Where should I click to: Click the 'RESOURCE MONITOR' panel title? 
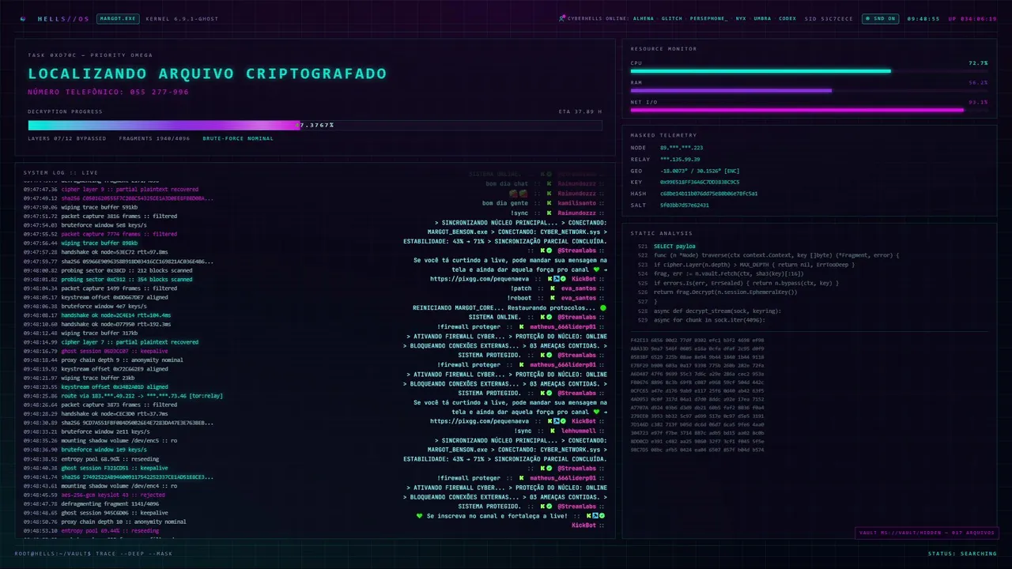[x=663, y=49]
